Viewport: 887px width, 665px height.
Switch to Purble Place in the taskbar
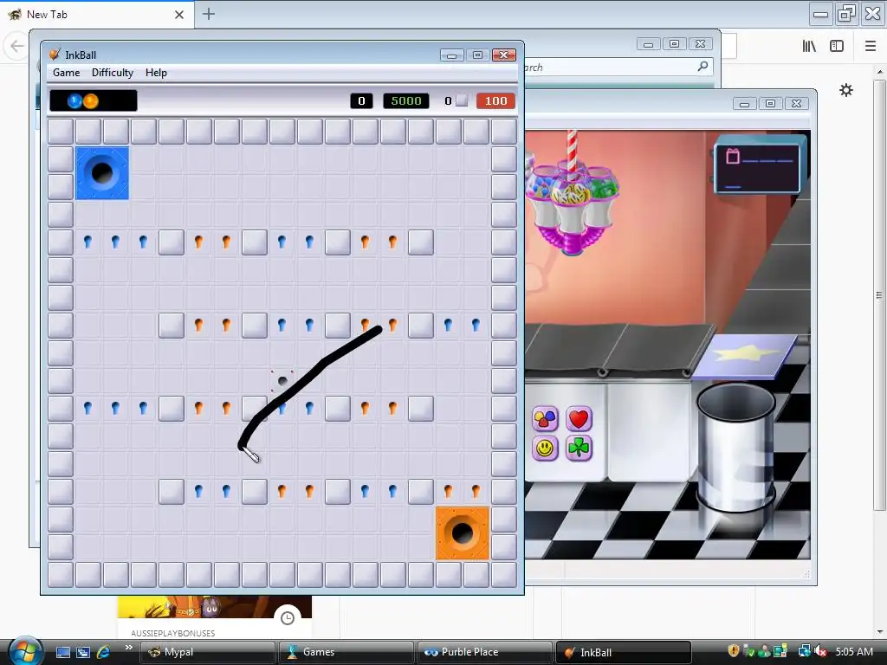tap(484, 652)
